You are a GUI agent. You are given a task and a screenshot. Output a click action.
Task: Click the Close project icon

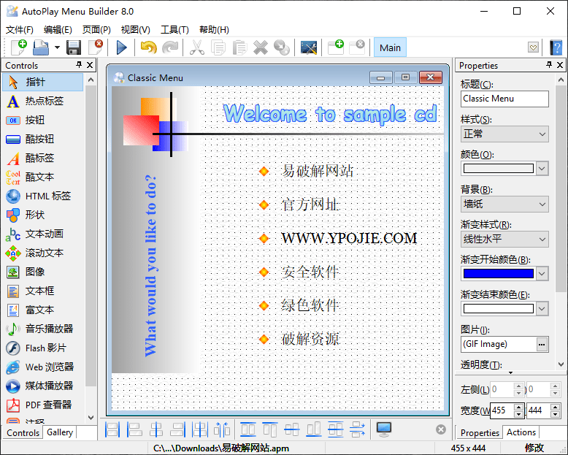tap(96, 47)
